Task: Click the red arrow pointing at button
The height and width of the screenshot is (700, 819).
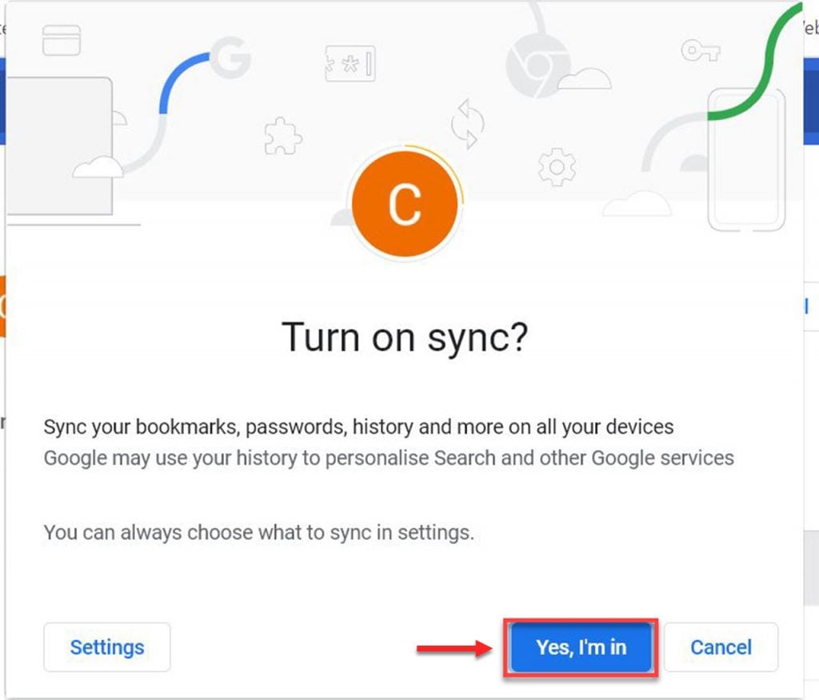Action: [454, 648]
